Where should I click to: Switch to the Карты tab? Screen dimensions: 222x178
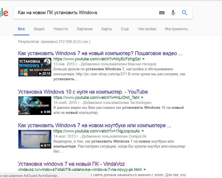click(107, 29)
